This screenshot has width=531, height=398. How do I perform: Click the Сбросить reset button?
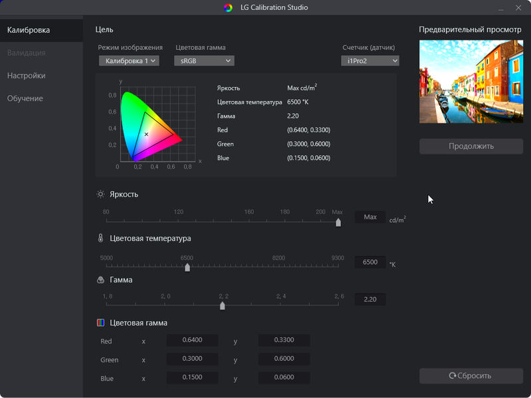(471, 375)
